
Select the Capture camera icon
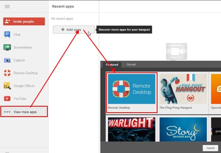7,60
